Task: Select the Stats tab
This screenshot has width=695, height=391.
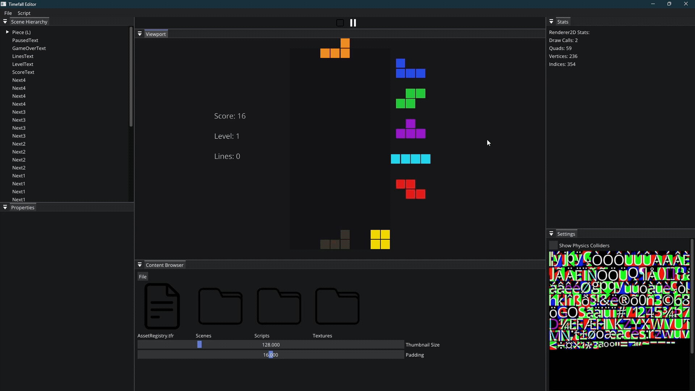Action: pos(563,22)
